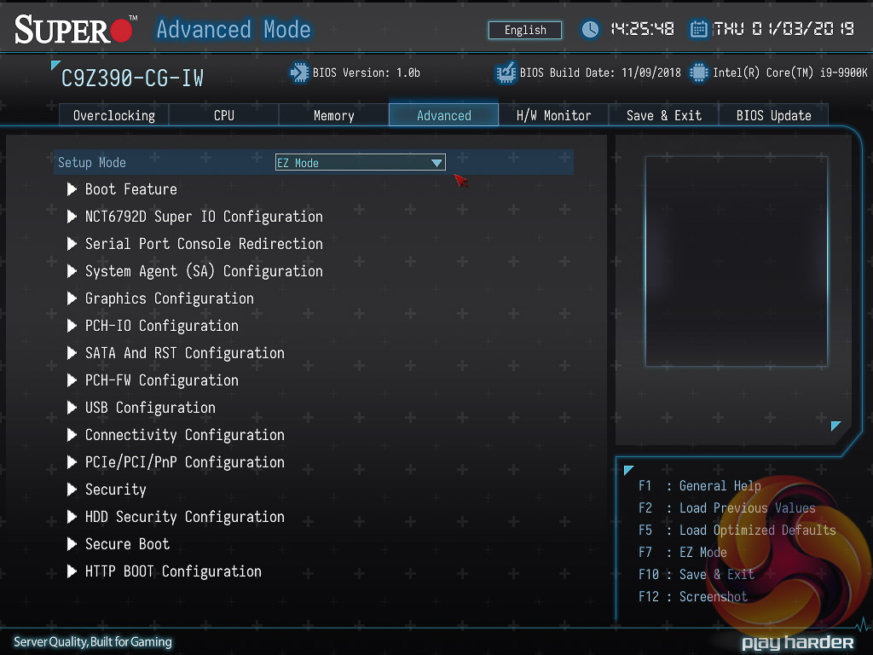
Task: Click the BIOS Build Date icon
Action: click(506, 73)
